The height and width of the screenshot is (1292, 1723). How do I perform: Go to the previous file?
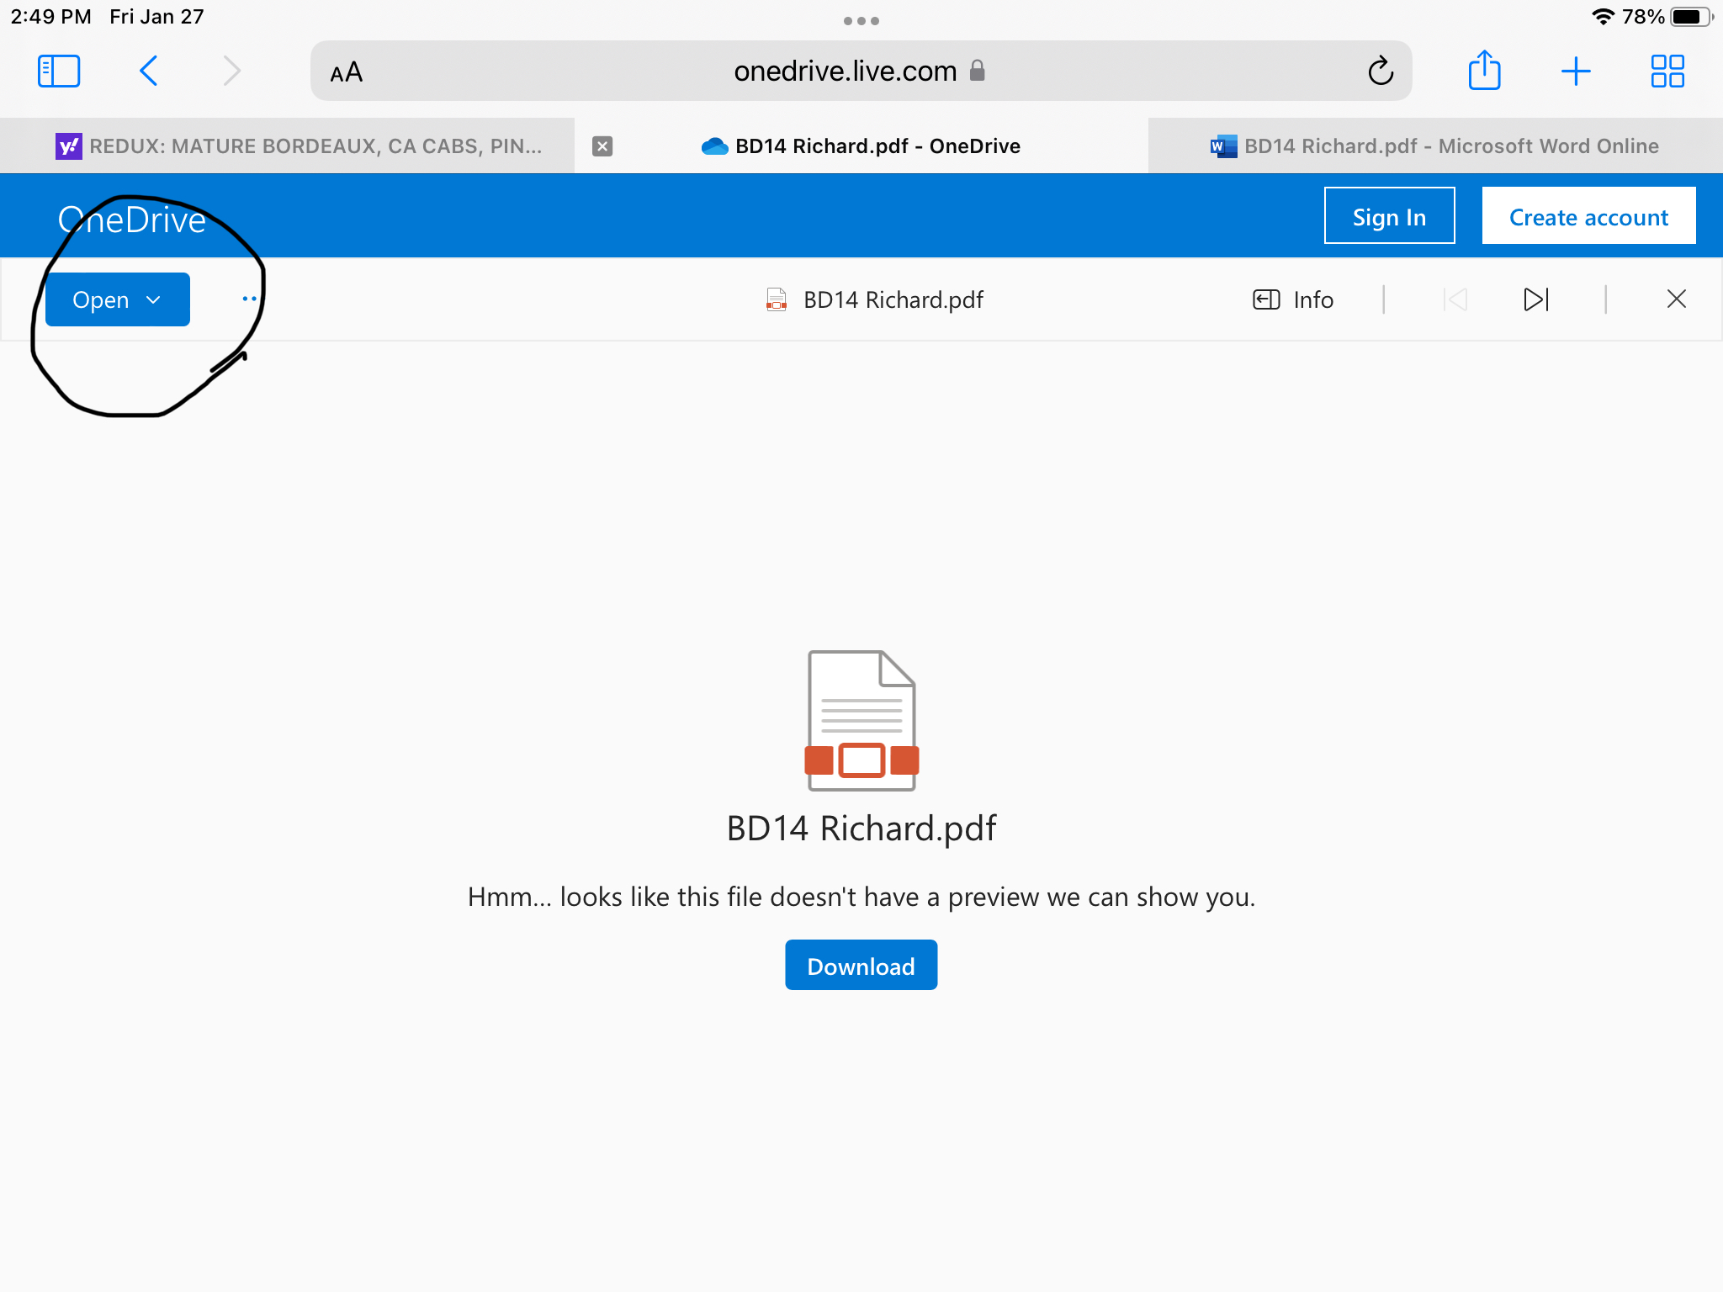(1455, 299)
